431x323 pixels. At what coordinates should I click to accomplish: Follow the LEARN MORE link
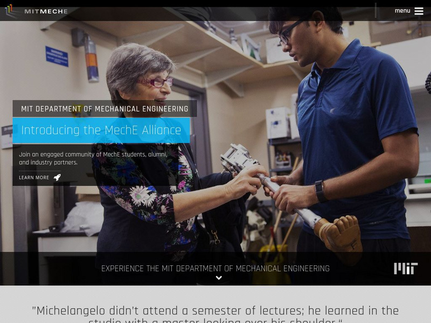click(34, 178)
